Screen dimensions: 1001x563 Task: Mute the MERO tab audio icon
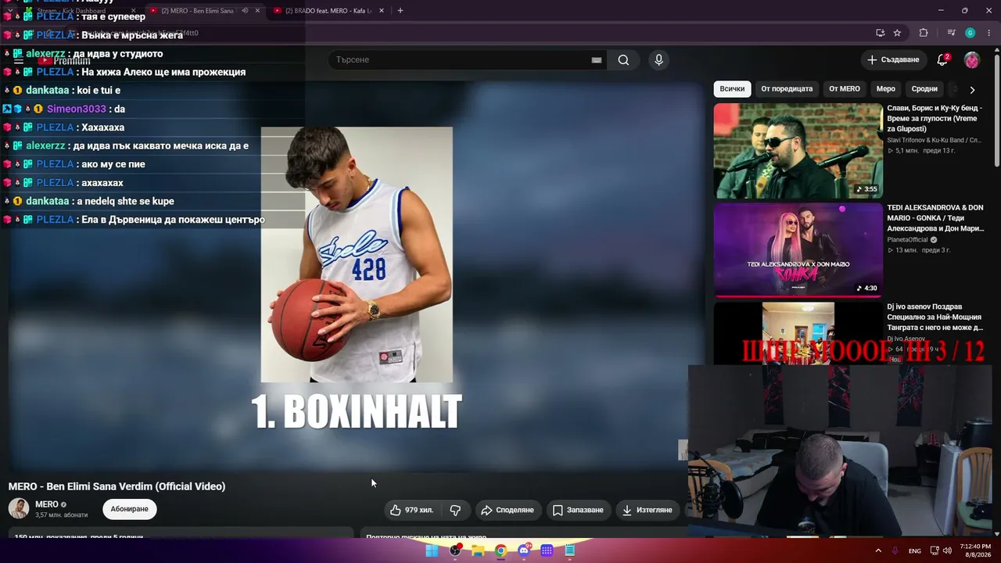click(x=245, y=11)
